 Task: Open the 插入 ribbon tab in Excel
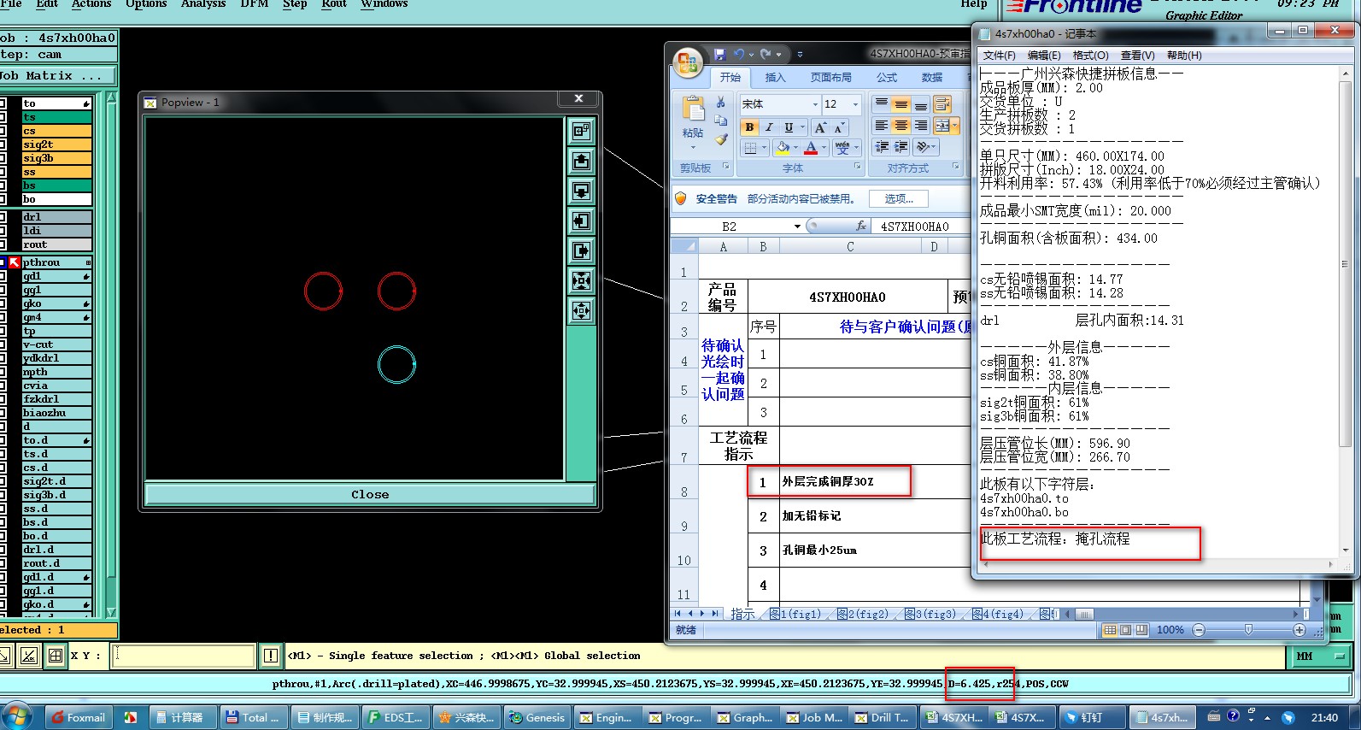click(x=775, y=78)
